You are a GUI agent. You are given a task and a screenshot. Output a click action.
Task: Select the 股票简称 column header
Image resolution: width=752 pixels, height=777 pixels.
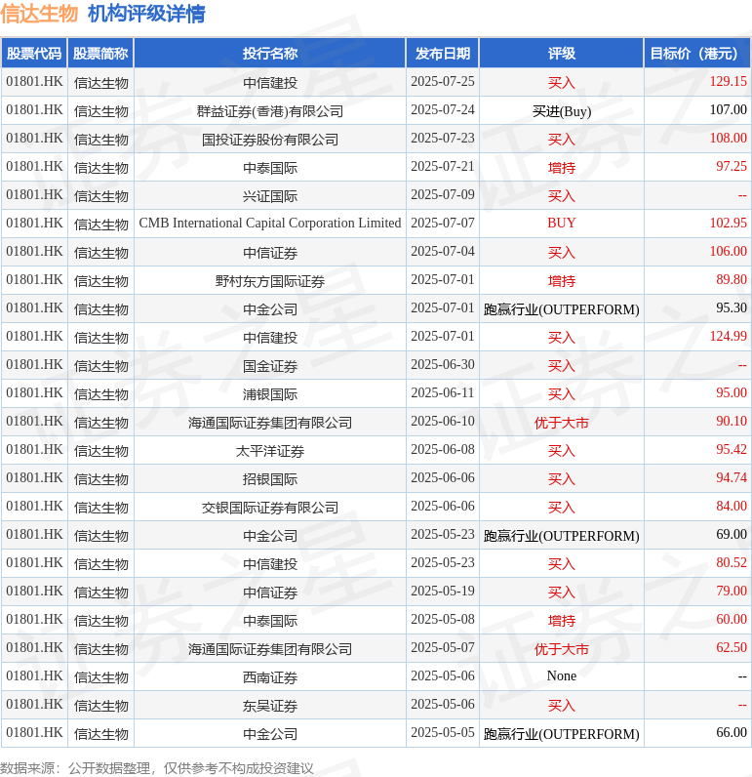(100, 53)
